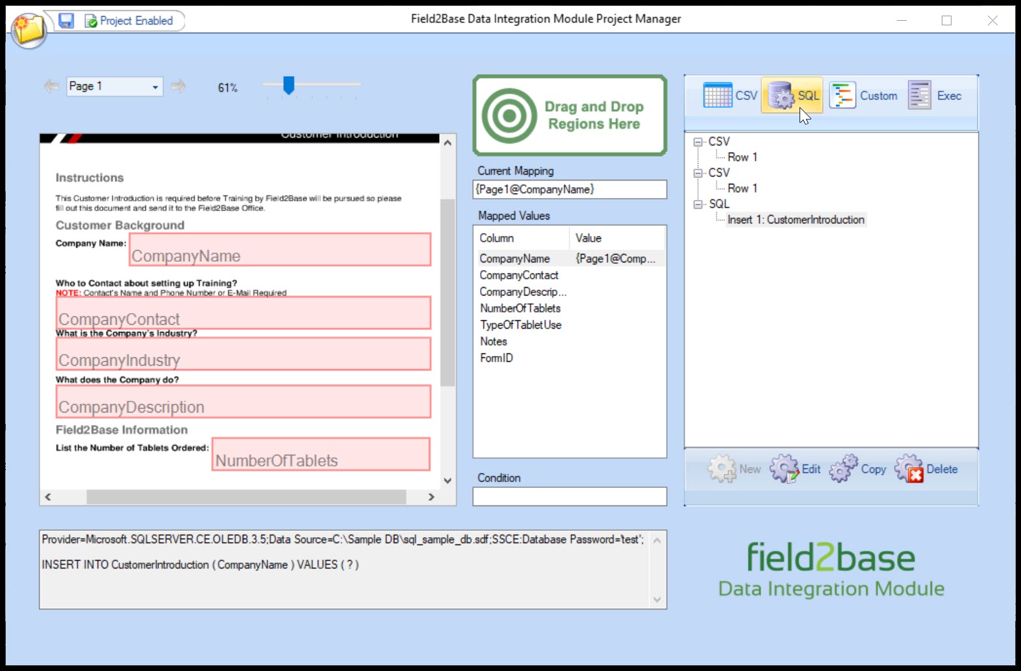1021x671 pixels.
Task: Select the FormID mapped column row
Action: (x=570, y=358)
